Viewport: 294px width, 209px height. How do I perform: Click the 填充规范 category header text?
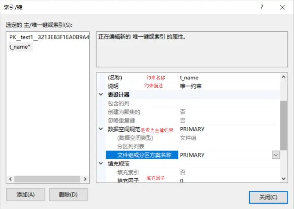(118, 163)
